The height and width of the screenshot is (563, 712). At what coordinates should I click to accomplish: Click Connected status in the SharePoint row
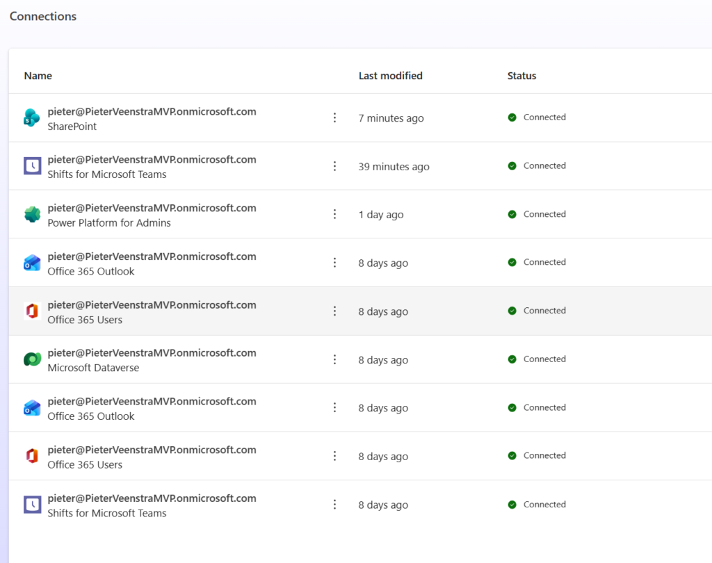pyautogui.click(x=544, y=117)
